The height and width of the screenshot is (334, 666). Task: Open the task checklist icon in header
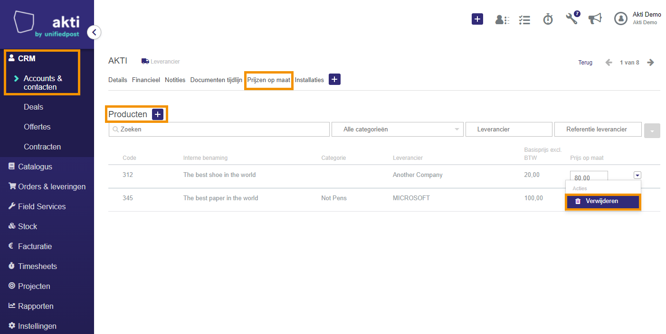[524, 19]
